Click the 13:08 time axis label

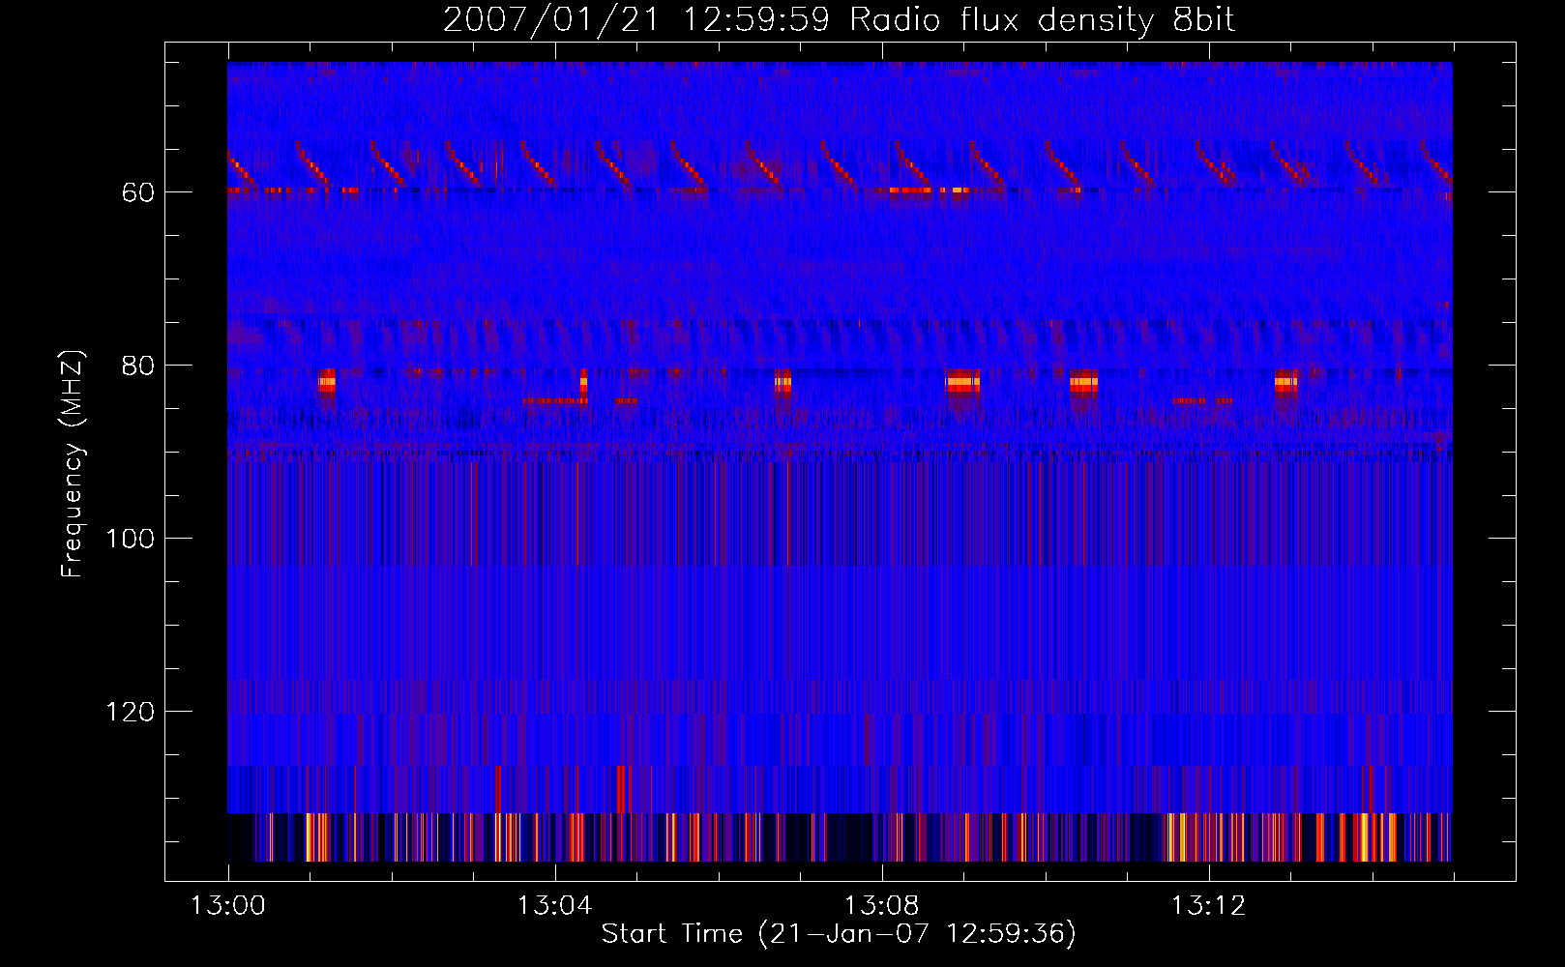[x=882, y=906]
